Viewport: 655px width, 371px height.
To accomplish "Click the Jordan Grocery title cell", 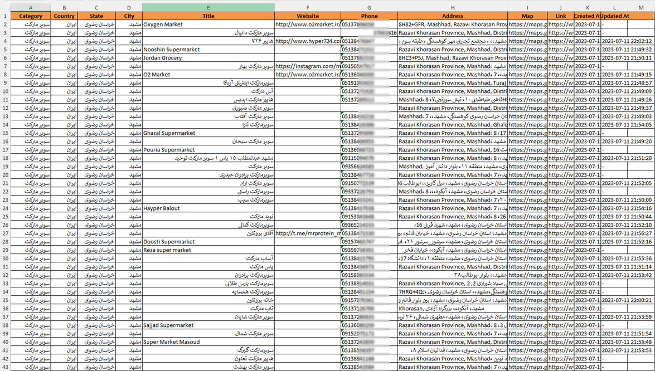I will click(x=208, y=57).
